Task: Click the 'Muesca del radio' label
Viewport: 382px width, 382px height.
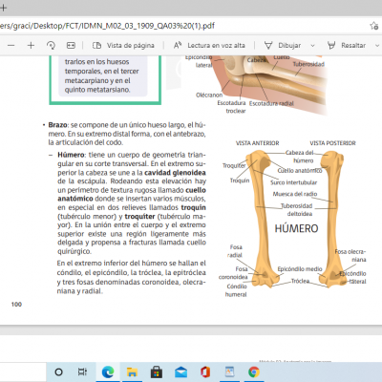Action: coord(295,194)
